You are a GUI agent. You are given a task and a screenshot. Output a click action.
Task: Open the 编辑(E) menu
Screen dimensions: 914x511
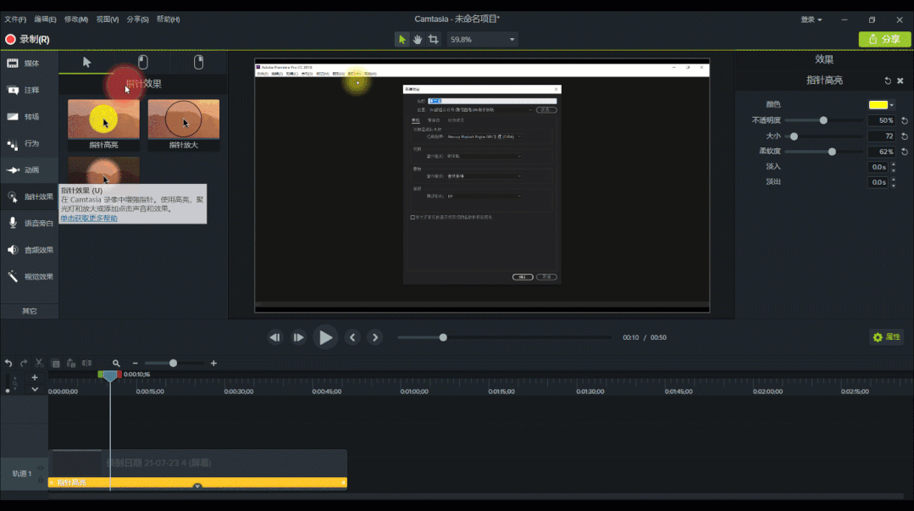click(45, 19)
